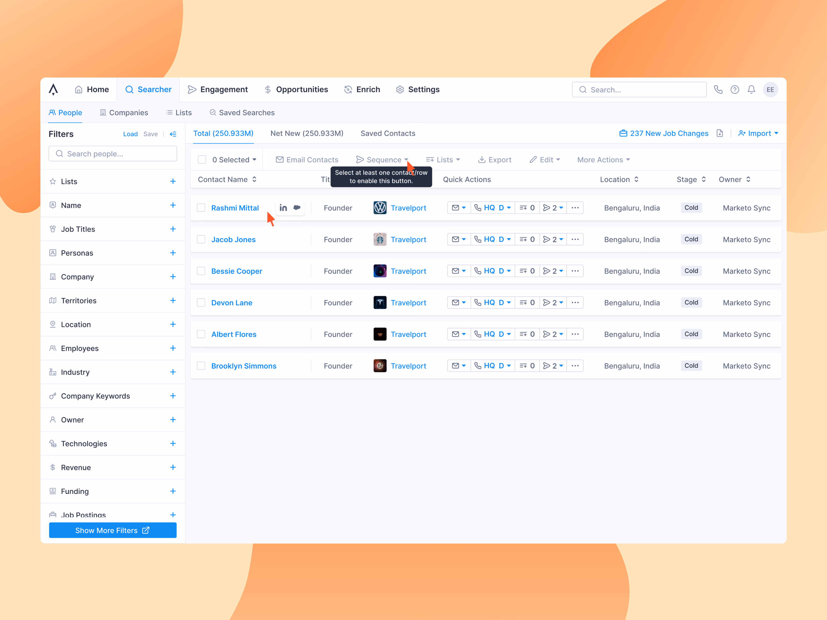Select the Brooklyn Simmons checkbox

[201, 366]
